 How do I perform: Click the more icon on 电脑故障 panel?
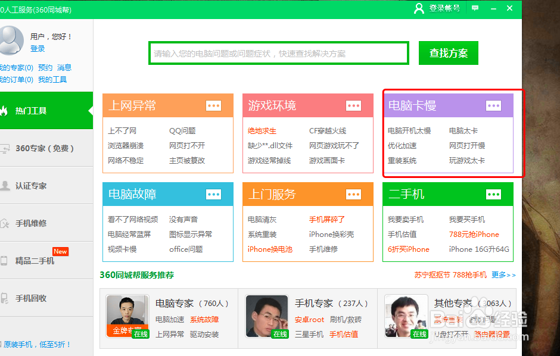click(x=214, y=194)
